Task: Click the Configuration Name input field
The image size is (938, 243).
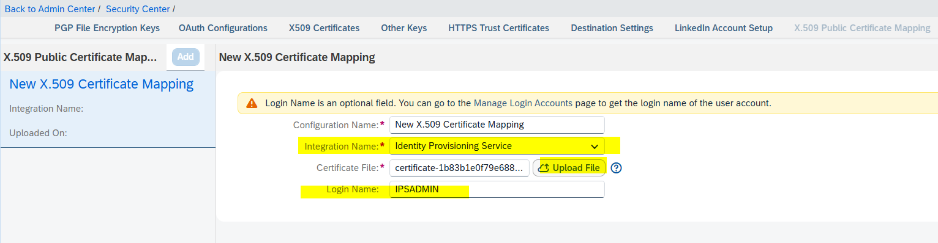Action: pos(497,125)
